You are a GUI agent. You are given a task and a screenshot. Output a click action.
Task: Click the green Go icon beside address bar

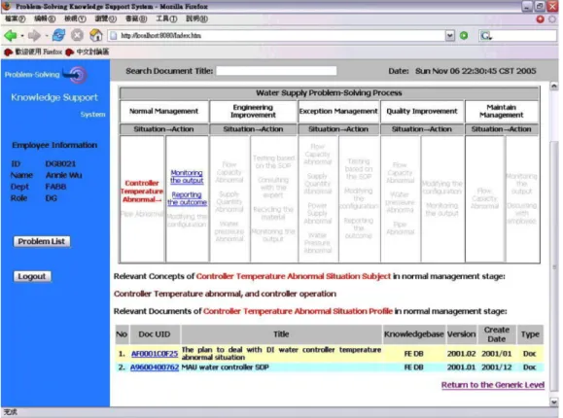(x=464, y=36)
